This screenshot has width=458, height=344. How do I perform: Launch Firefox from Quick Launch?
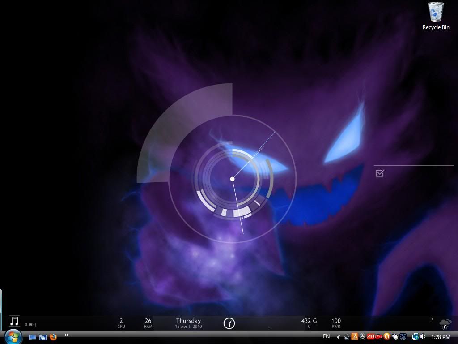click(x=53, y=337)
